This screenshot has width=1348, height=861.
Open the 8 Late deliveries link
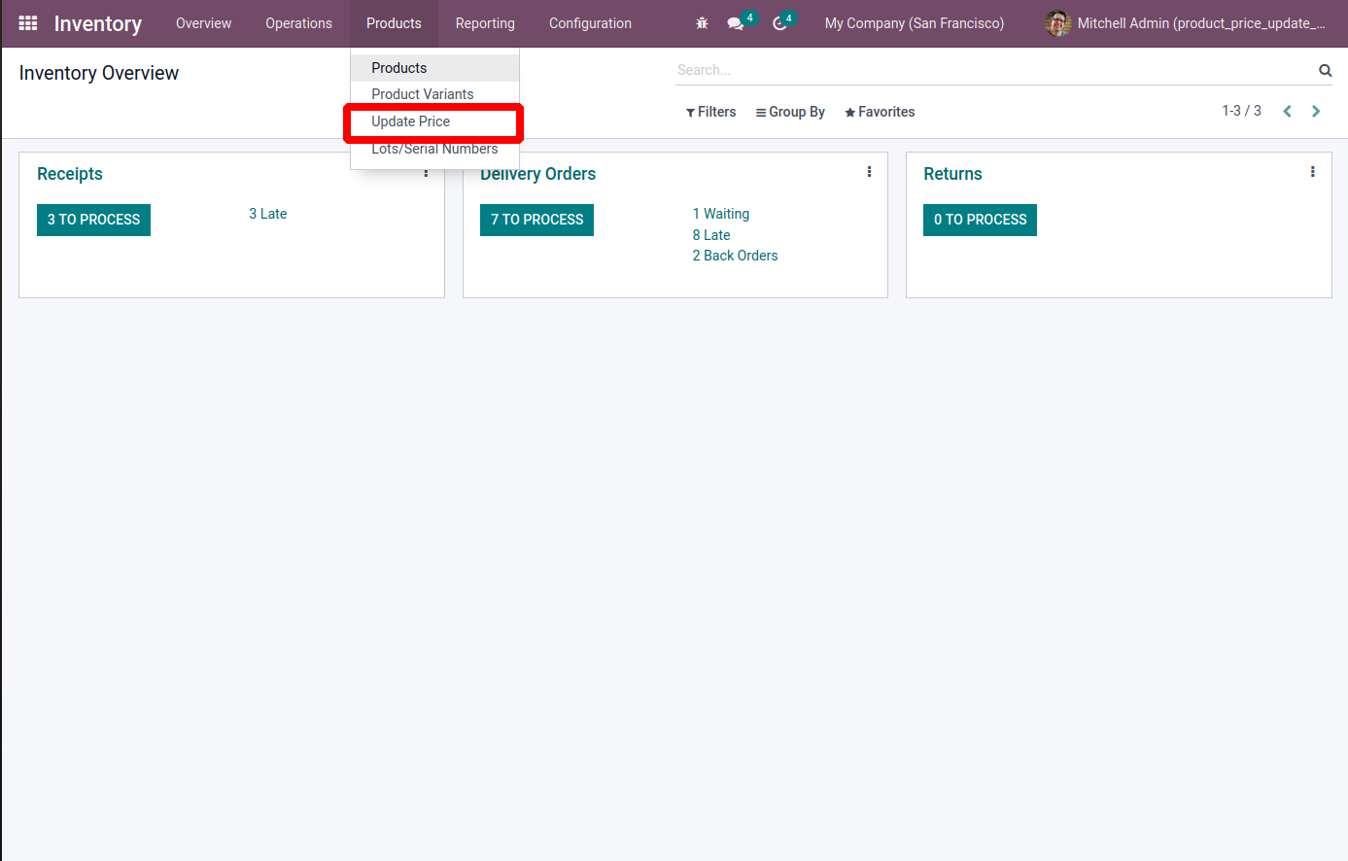click(x=711, y=235)
